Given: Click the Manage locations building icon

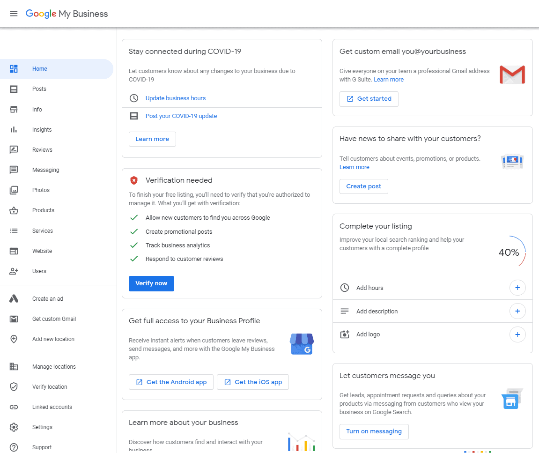Looking at the screenshot, I should pos(14,367).
